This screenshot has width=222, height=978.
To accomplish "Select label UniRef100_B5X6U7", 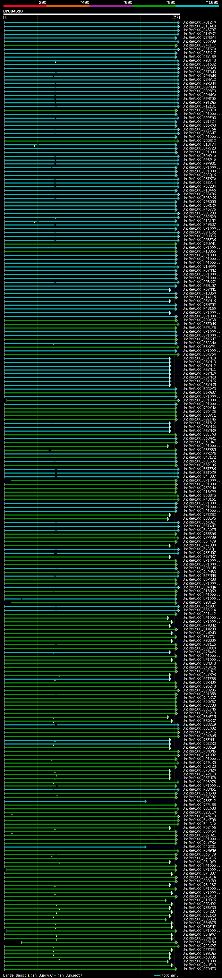I will (x=199, y=339).
